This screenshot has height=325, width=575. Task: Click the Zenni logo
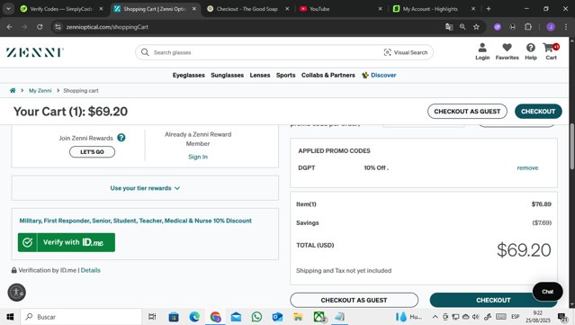tap(35, 52)
